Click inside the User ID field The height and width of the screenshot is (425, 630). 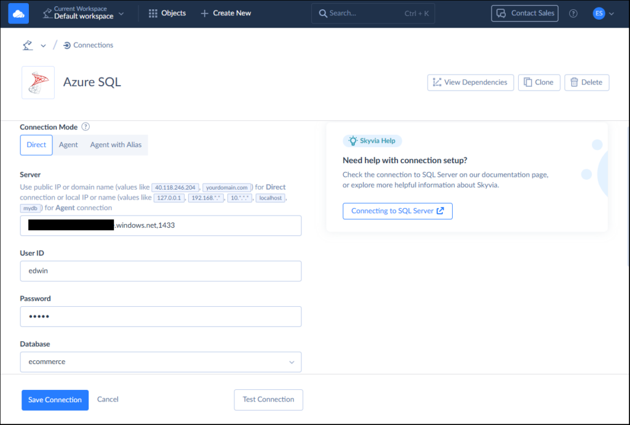coord(161,271)
